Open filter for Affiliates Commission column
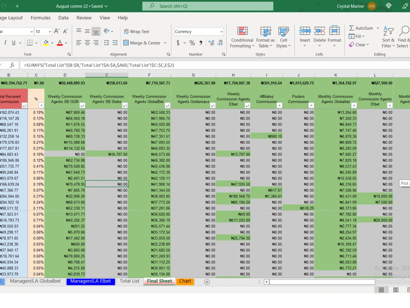The width and height of the screenshot is (410, 308). (x=279, y=106)
